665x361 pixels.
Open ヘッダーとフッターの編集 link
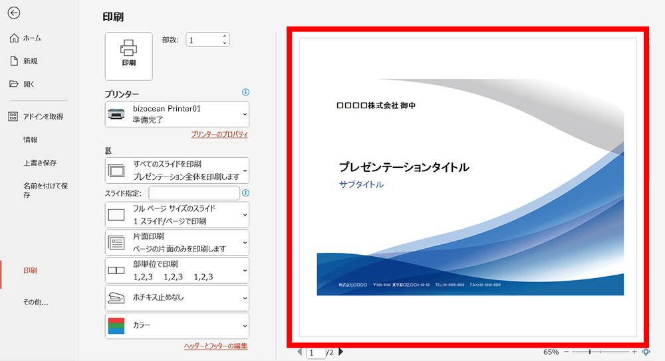pos(216,346)
